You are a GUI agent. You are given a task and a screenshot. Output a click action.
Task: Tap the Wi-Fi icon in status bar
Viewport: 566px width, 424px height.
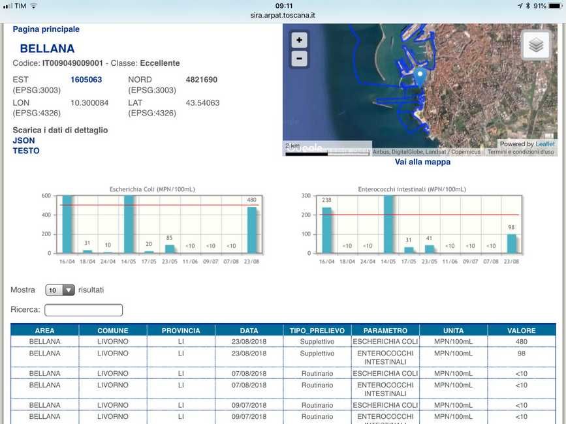pos(33,6)
